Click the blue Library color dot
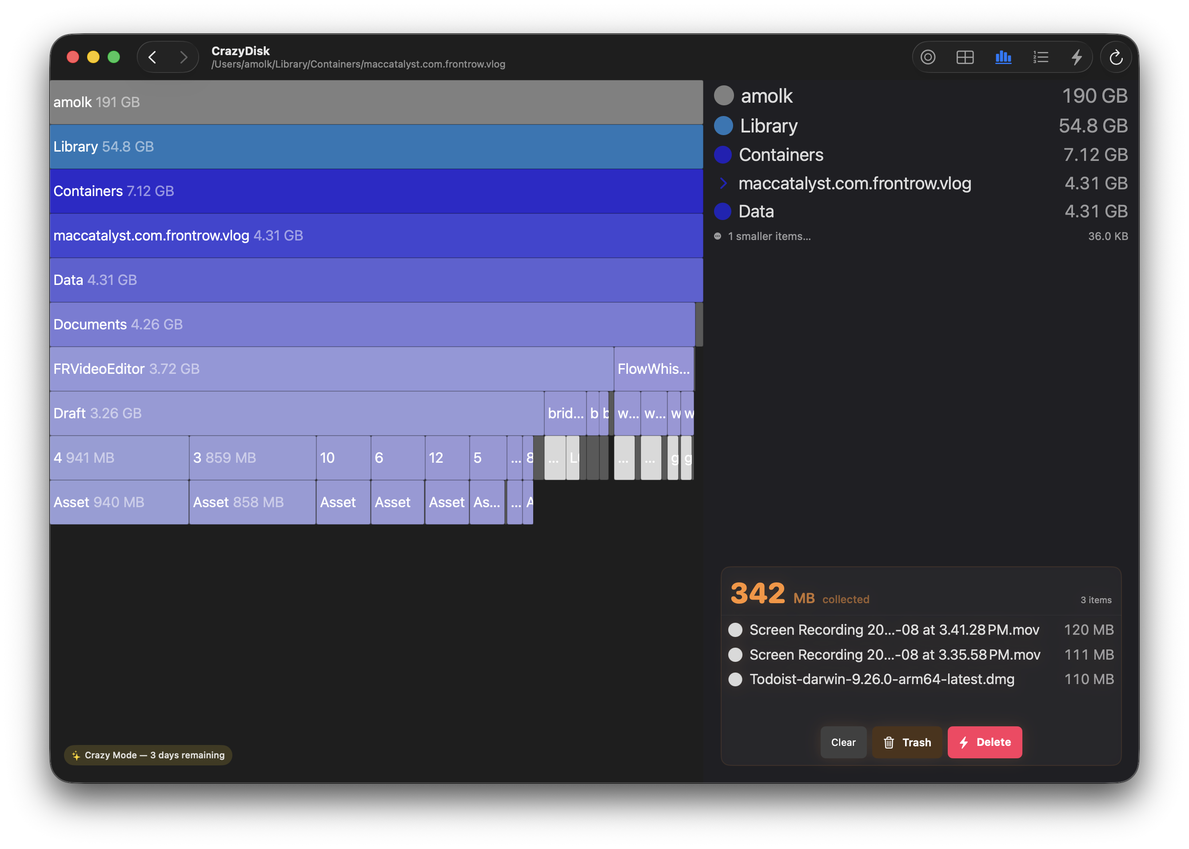This screenshot has height=849, width=1189. click(723, 126)
